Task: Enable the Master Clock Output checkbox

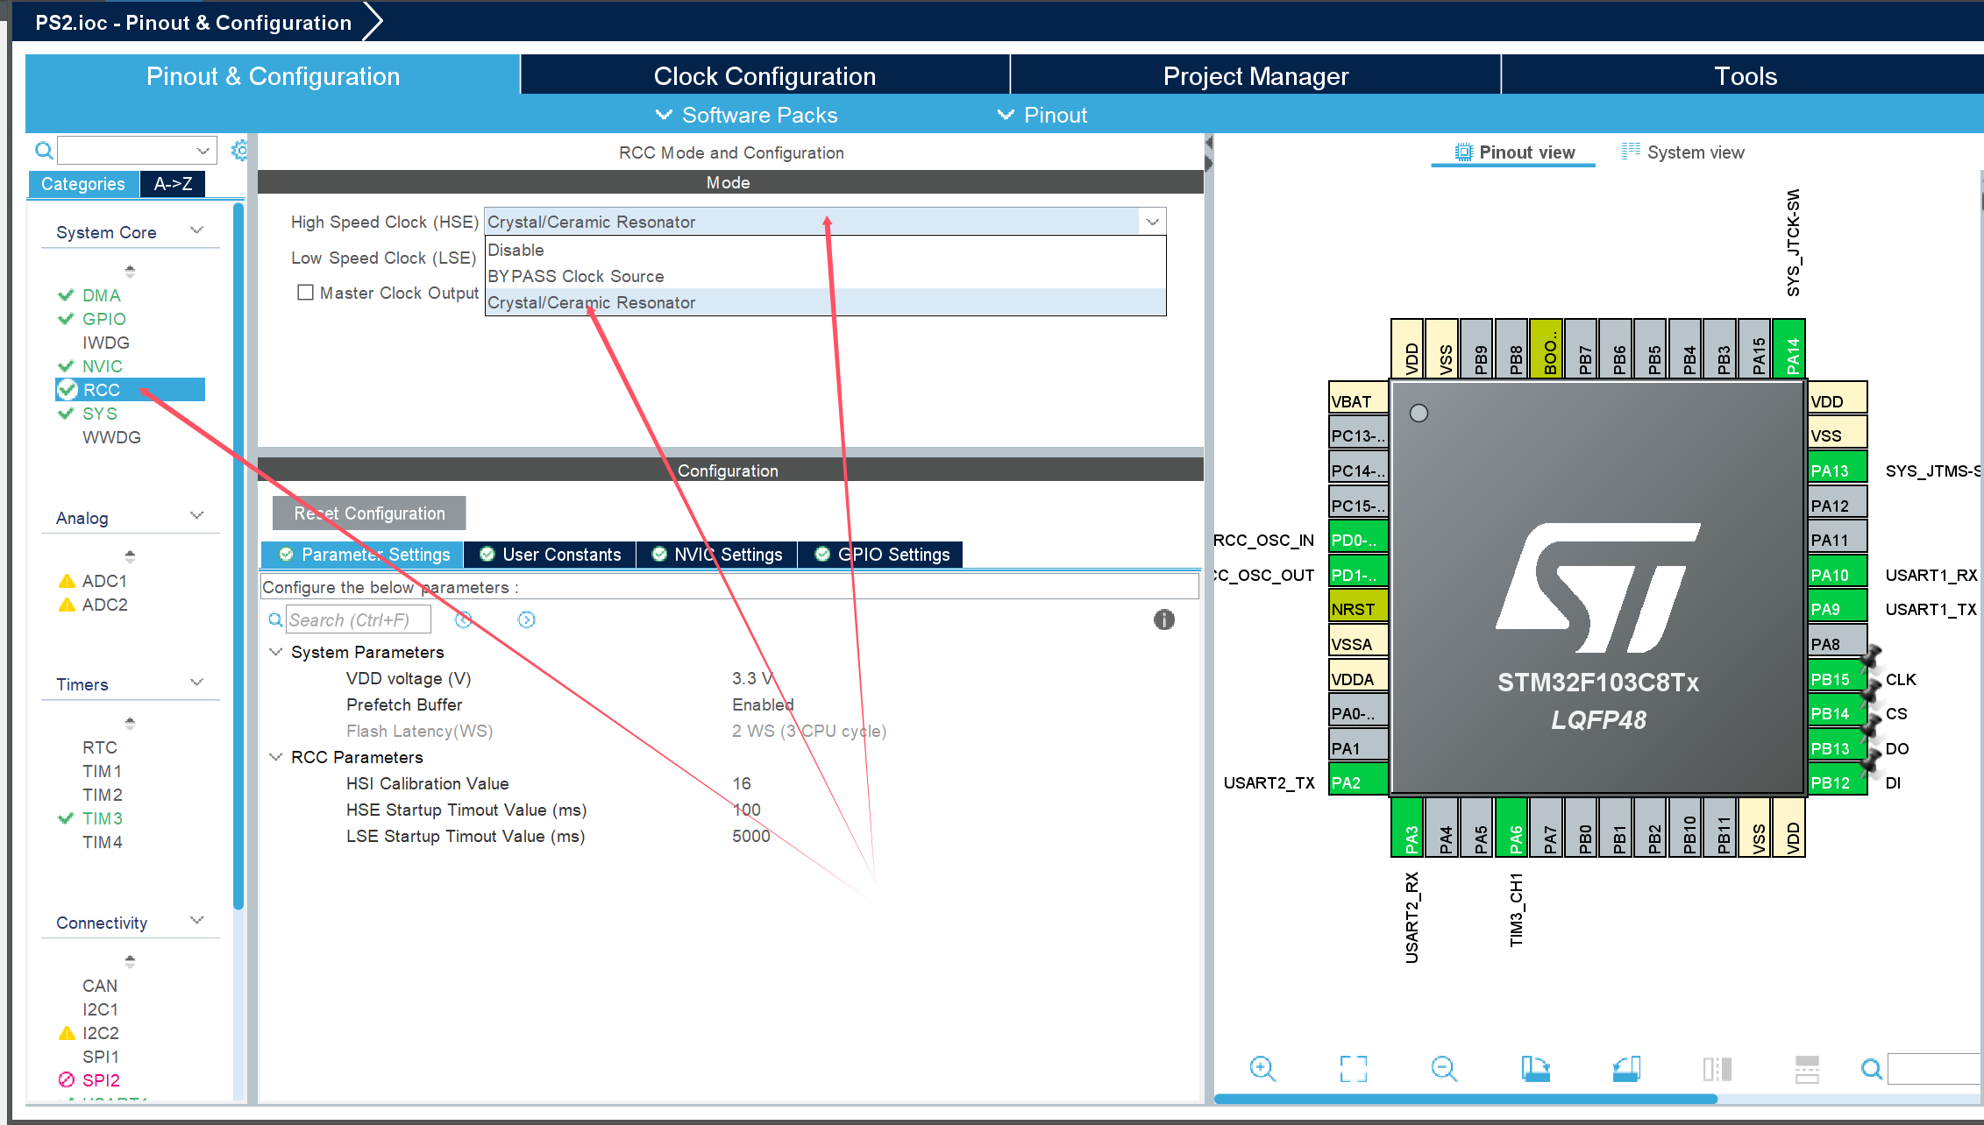Action: (x=305, y=293)
